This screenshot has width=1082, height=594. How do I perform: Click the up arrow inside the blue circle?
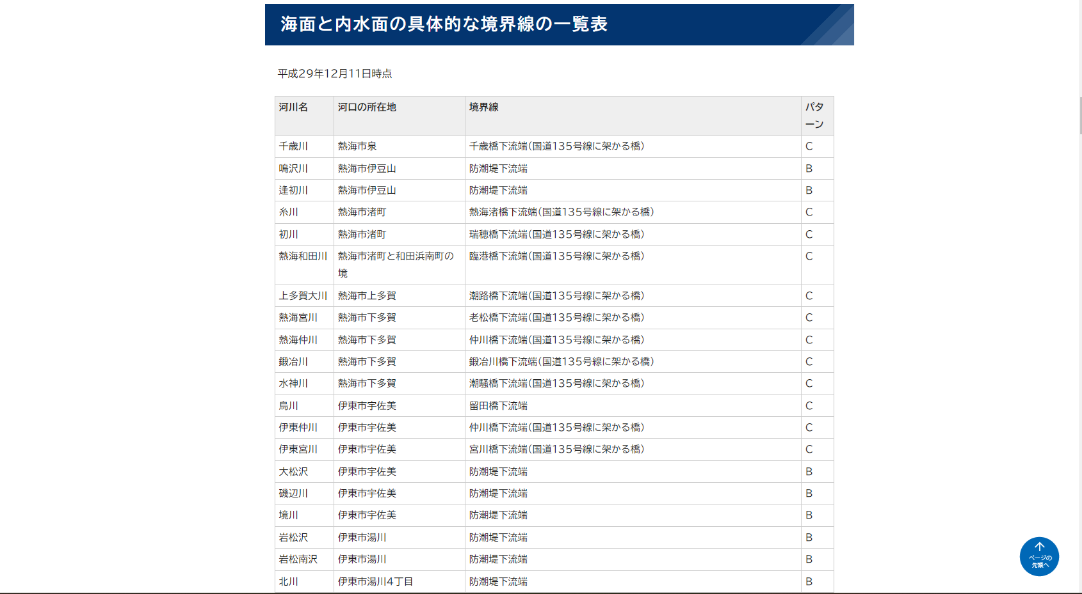click(x=1038, y=549)
